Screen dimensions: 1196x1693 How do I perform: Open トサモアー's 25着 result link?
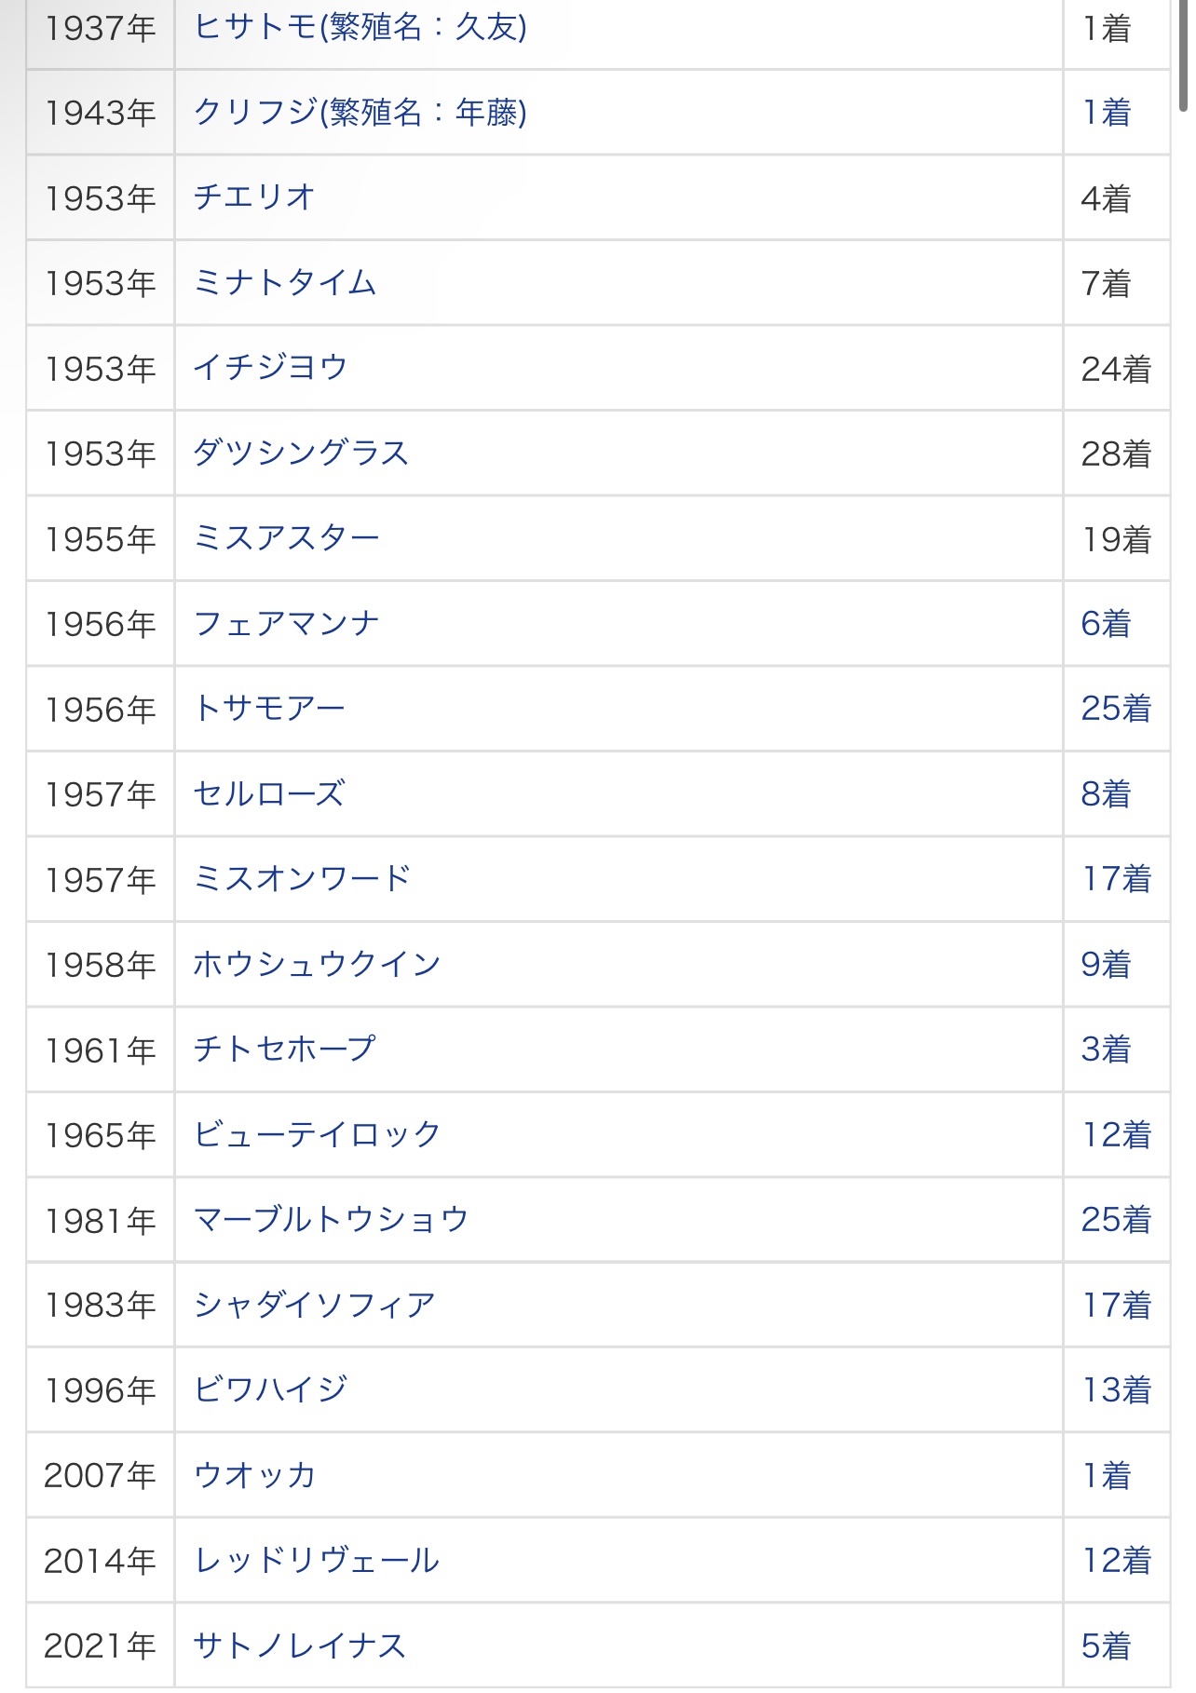1116,709
